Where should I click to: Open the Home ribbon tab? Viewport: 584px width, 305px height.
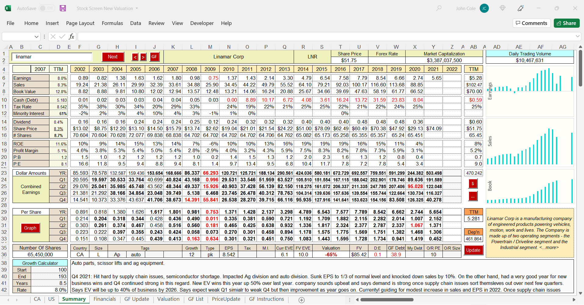pos(31,23)
